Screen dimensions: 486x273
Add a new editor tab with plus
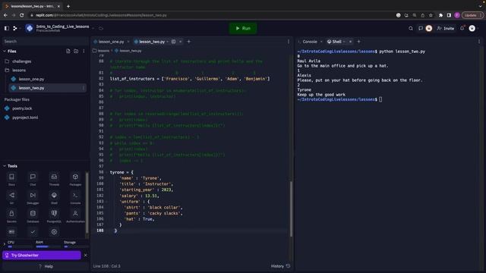[188, 42]
